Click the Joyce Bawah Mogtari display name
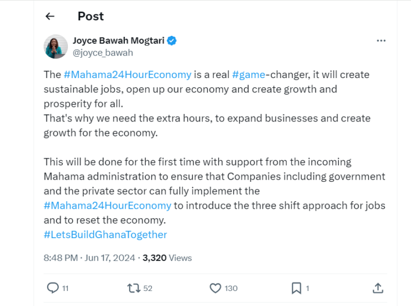 point(118,41)
